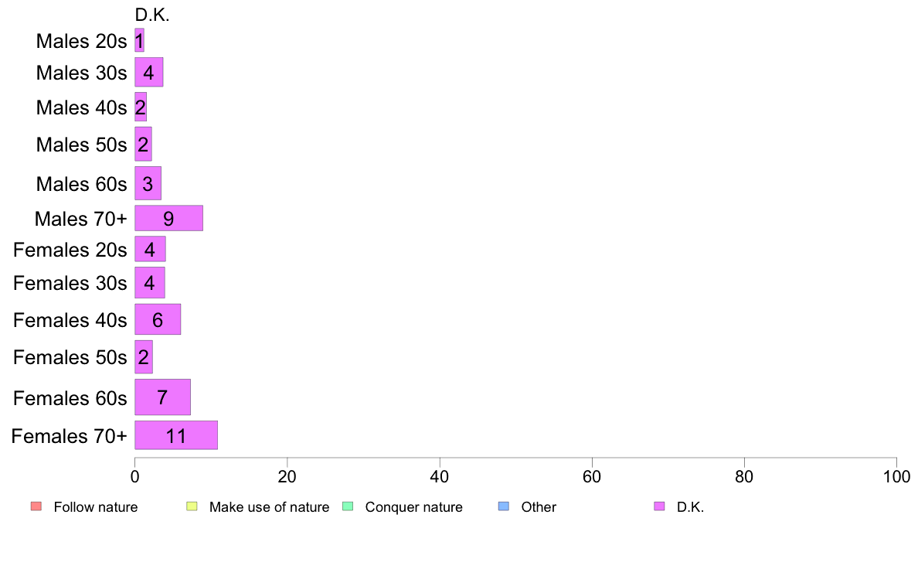Click the Males 30s bar showing 4
The height and width of the screenshot is (569, 918).
coord(148,72)
